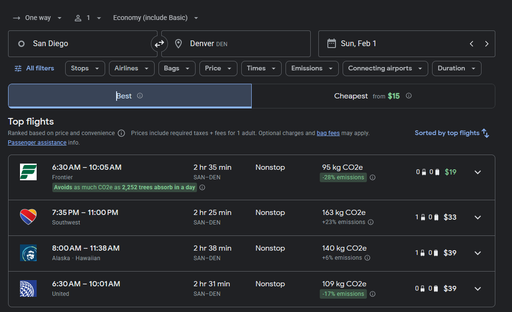Click info icon beside ranked by price text
This screenshot has height=312, width=512.
[x=121, y=133]
